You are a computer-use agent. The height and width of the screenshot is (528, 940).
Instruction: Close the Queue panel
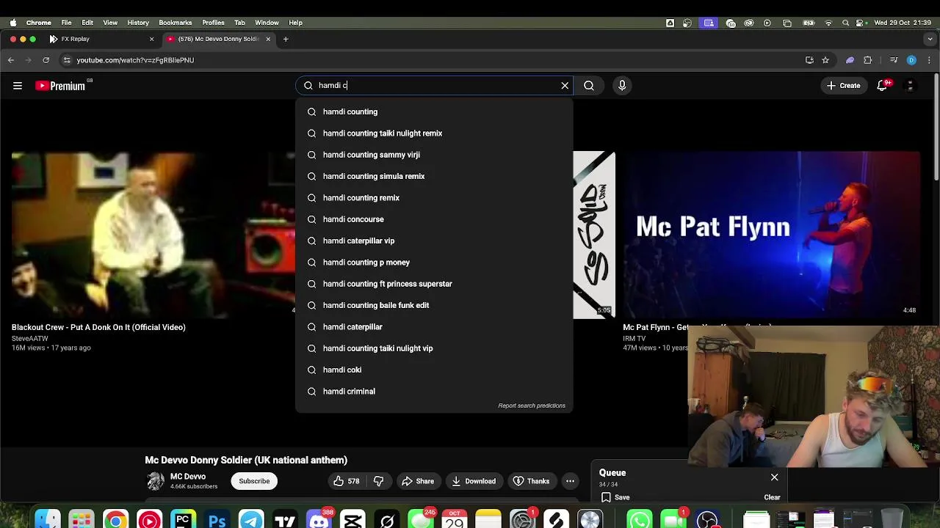(774, 477)
